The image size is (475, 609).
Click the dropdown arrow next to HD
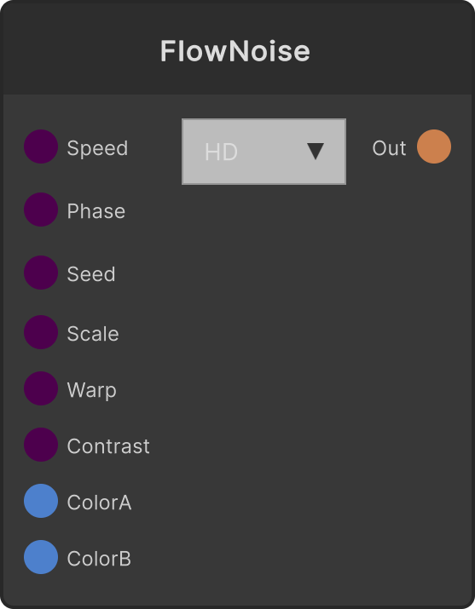click(x=316, y=152)
